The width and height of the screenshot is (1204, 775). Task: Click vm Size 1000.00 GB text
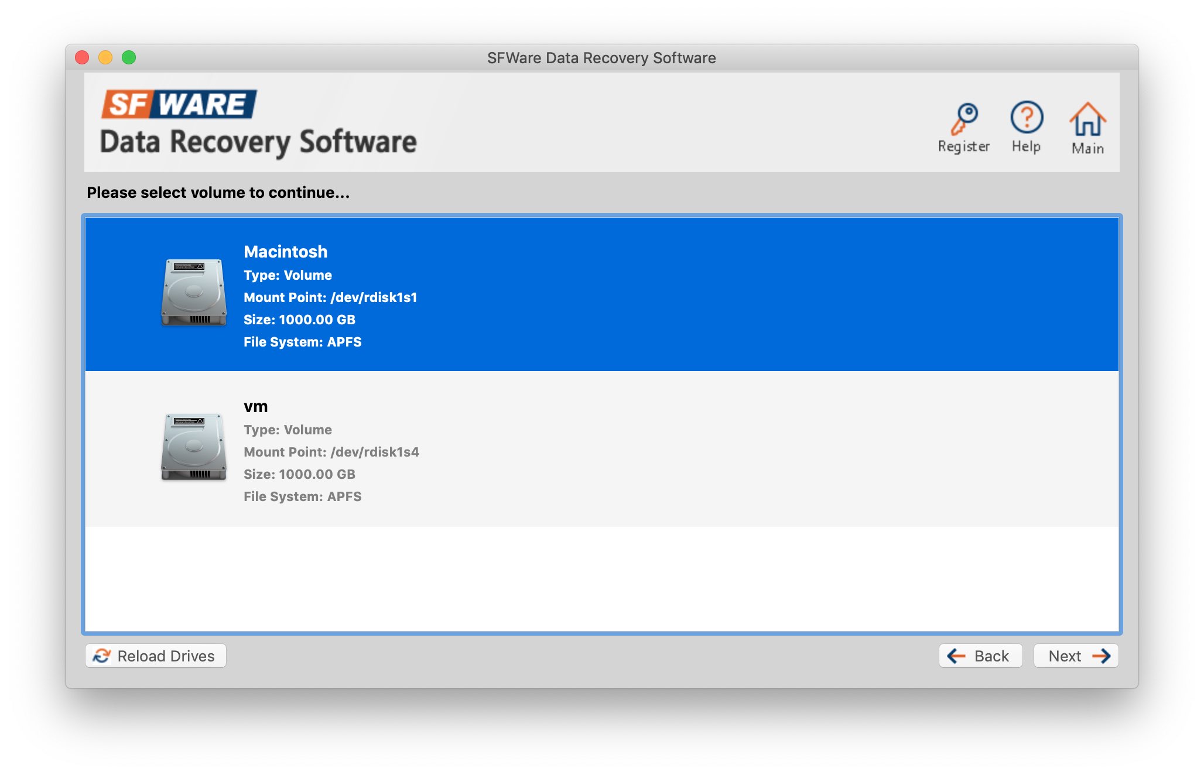(x=300, y=474)
